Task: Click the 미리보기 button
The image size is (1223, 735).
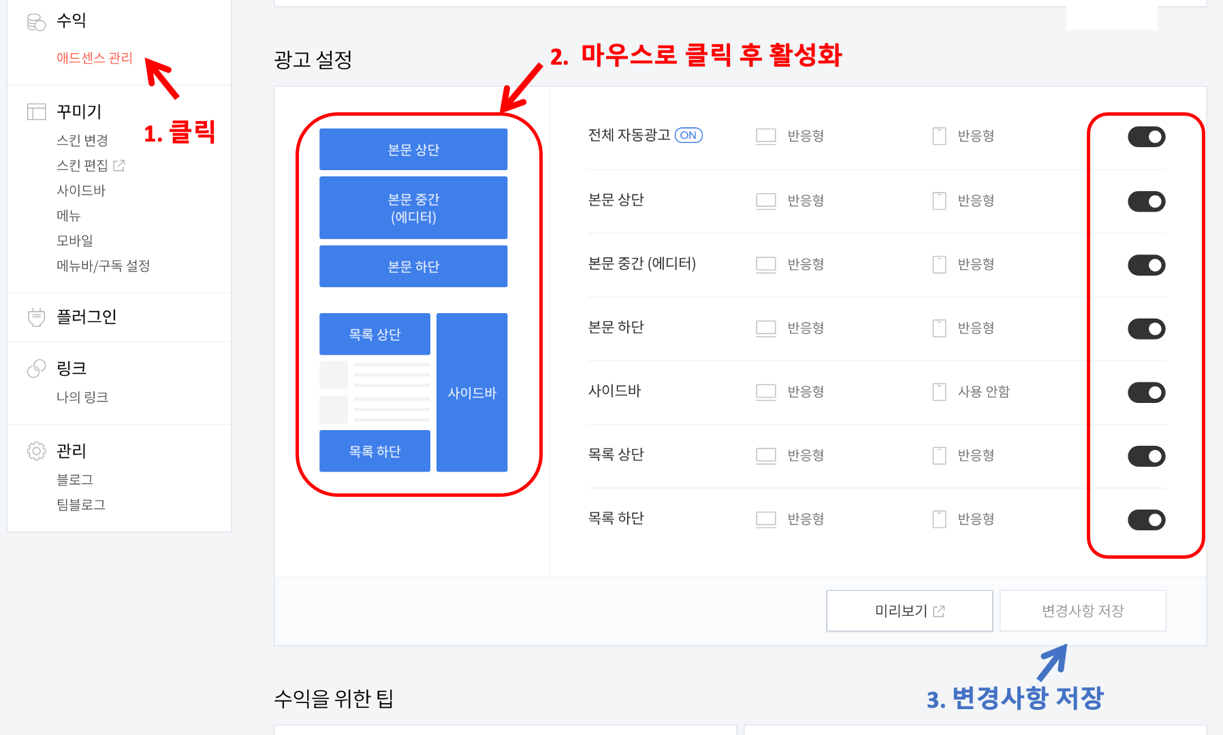Action: (x=910, y=610)
